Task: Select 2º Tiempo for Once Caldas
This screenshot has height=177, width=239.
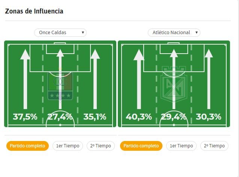Action: (101, 146)
